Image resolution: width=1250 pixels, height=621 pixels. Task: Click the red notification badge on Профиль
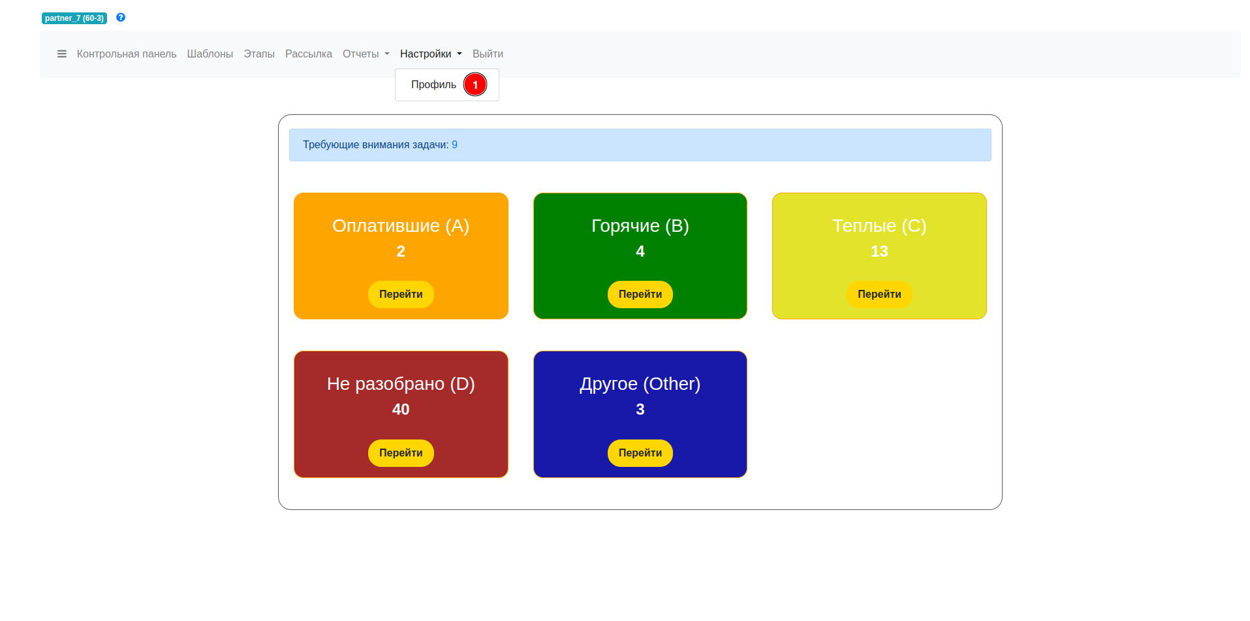pos(475,85)
